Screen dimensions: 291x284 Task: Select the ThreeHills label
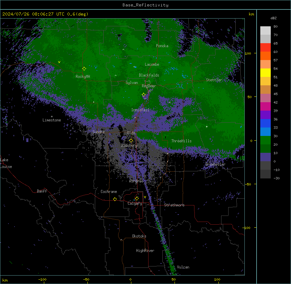[181, 141]
